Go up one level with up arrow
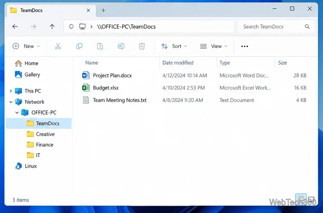 point(52,27)
